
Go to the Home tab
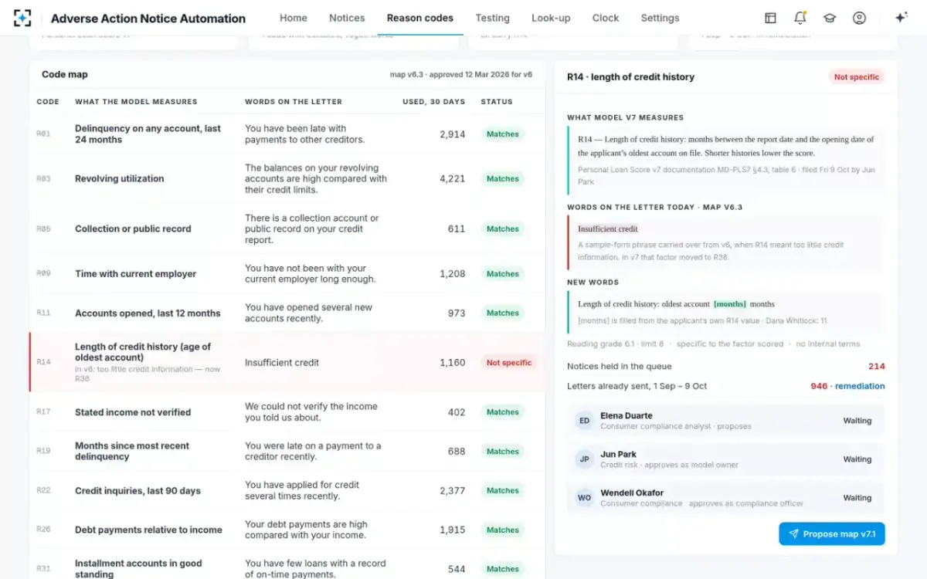click(x=294, y=18)
